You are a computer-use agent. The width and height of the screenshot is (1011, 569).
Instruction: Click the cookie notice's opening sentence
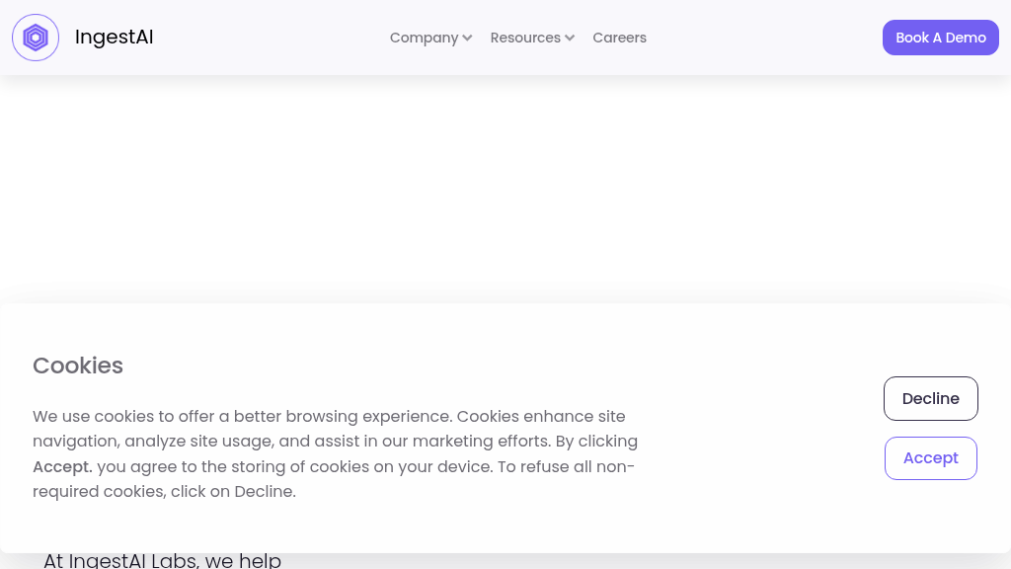pyautogui.click(x=243, y=416)
